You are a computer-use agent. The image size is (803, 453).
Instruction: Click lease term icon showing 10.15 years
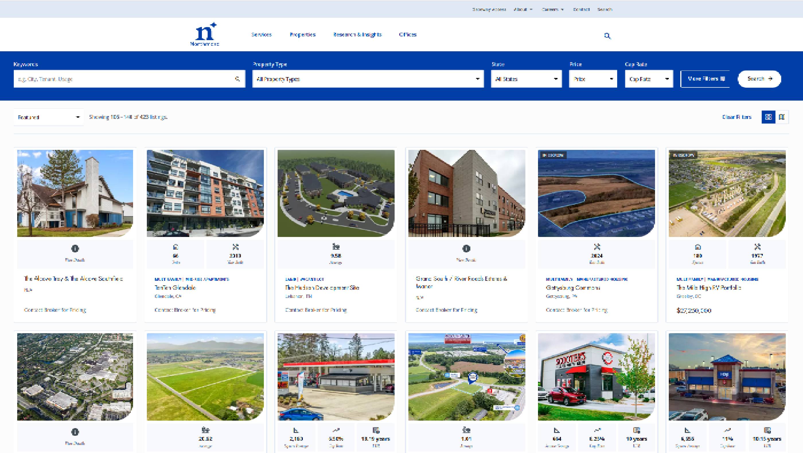(x=767, y=430)
